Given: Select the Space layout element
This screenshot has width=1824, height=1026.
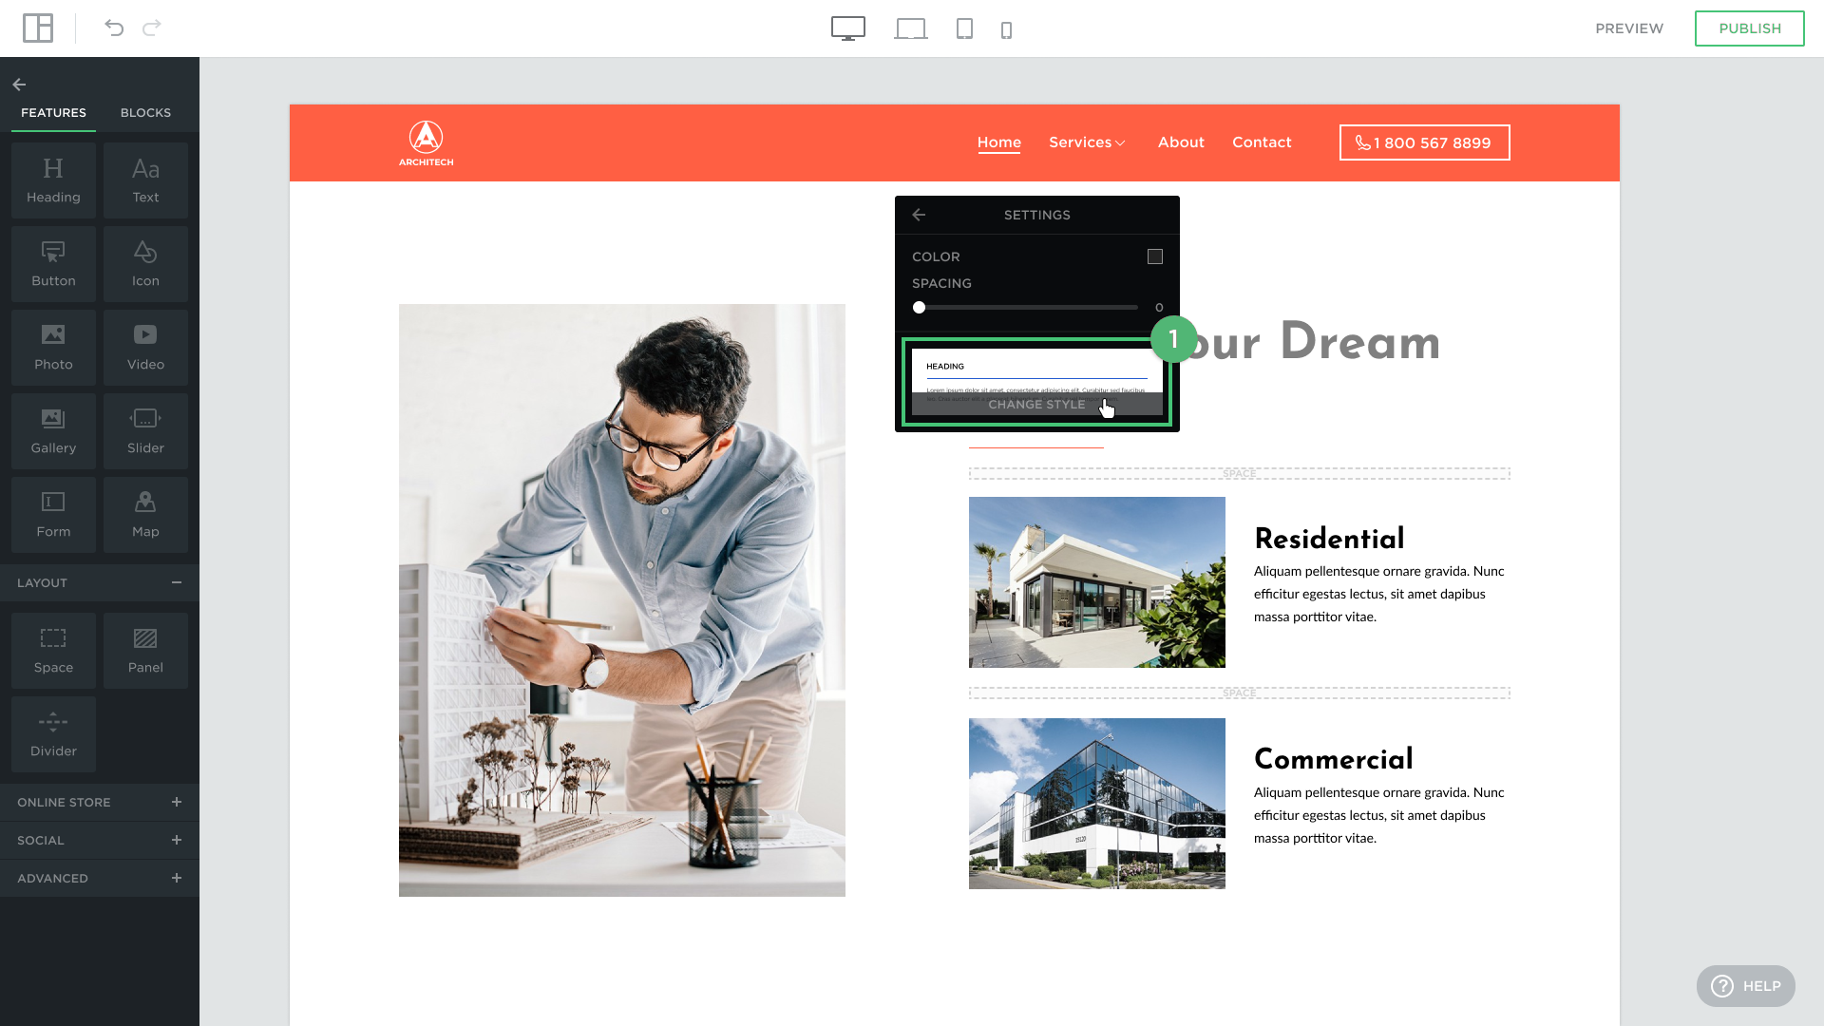Looking at the screenshot, I should [x=53, y=651].
